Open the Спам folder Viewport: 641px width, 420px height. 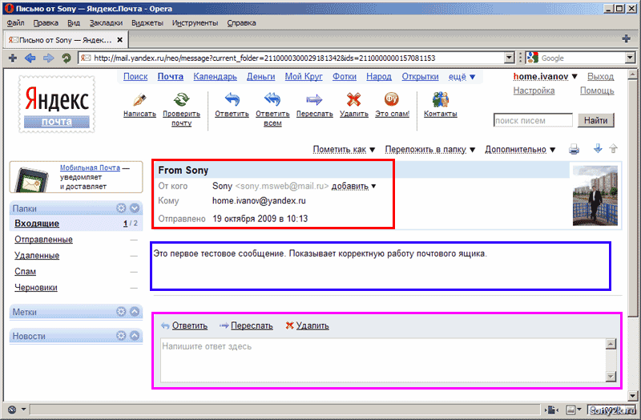point(26,271)
